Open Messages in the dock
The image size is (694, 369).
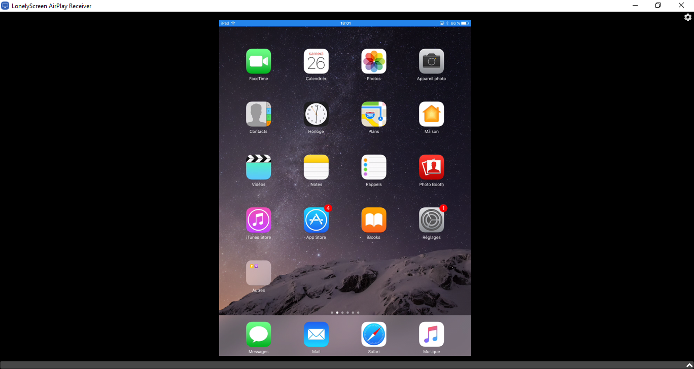tap(258, 335)
